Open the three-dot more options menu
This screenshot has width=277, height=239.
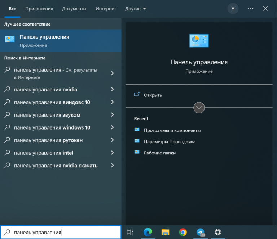pos(251,9)
